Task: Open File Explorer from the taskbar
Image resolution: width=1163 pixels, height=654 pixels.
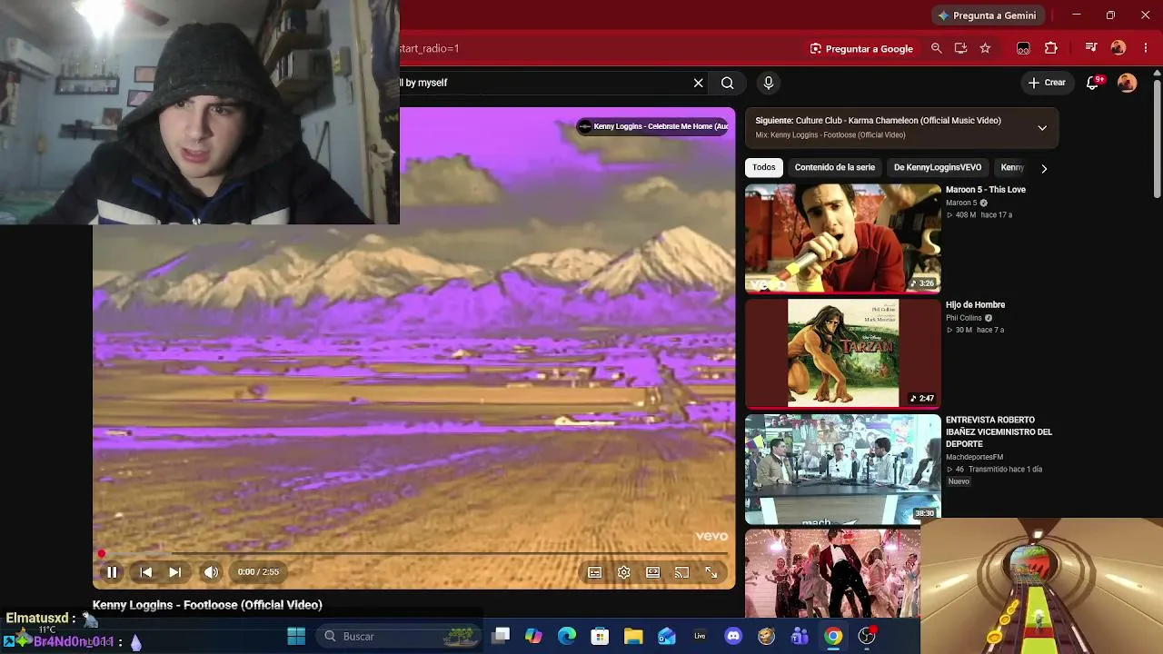Action: [x=633, y=636]
